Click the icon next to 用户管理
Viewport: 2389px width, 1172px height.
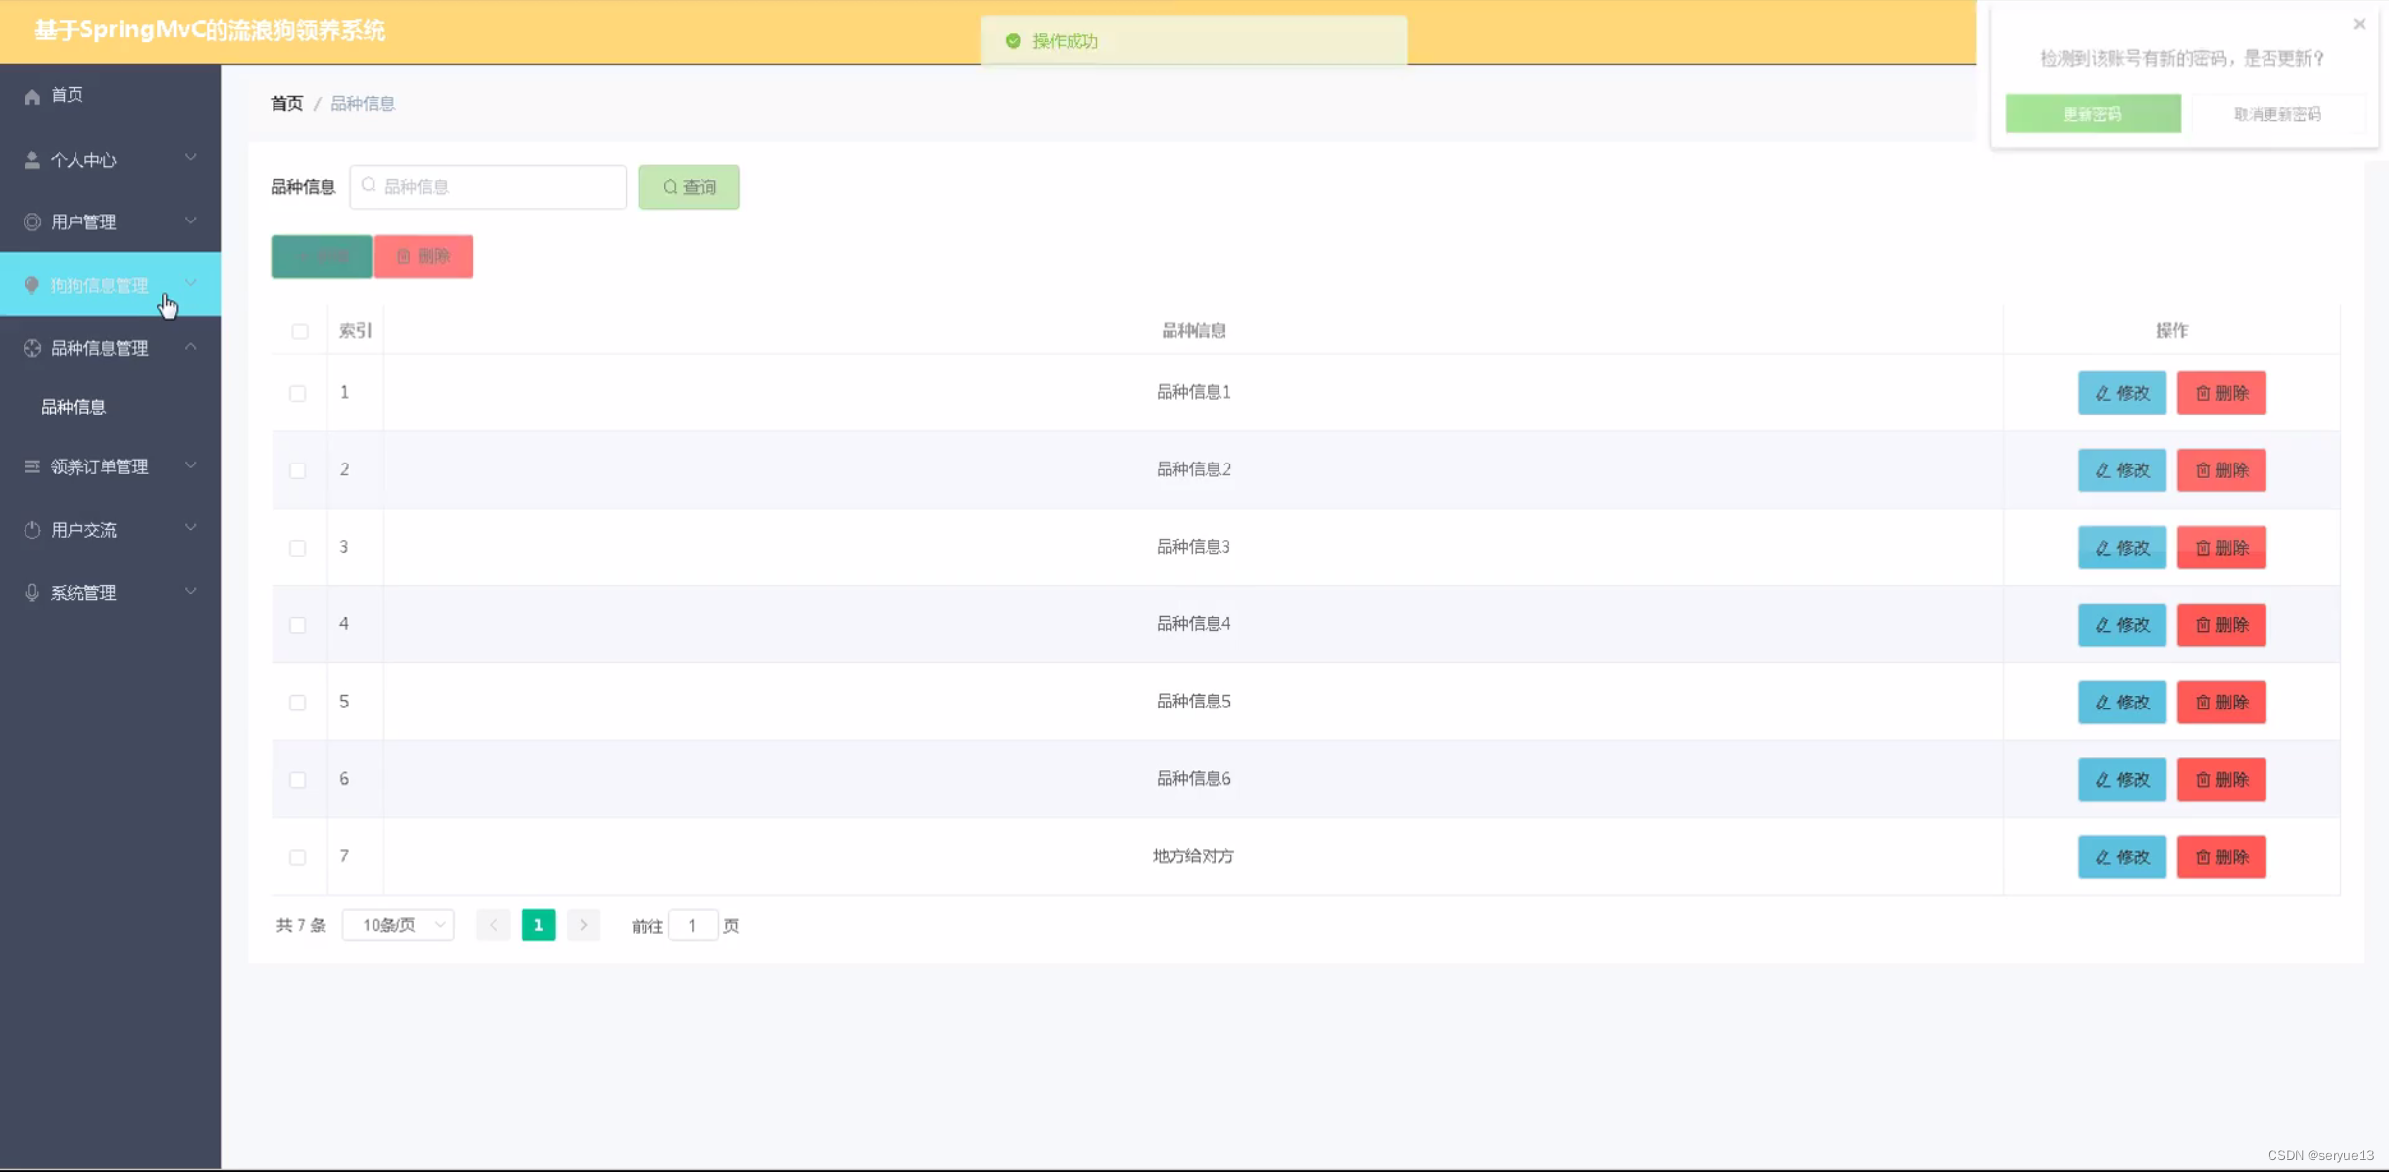tap(32, 222)
